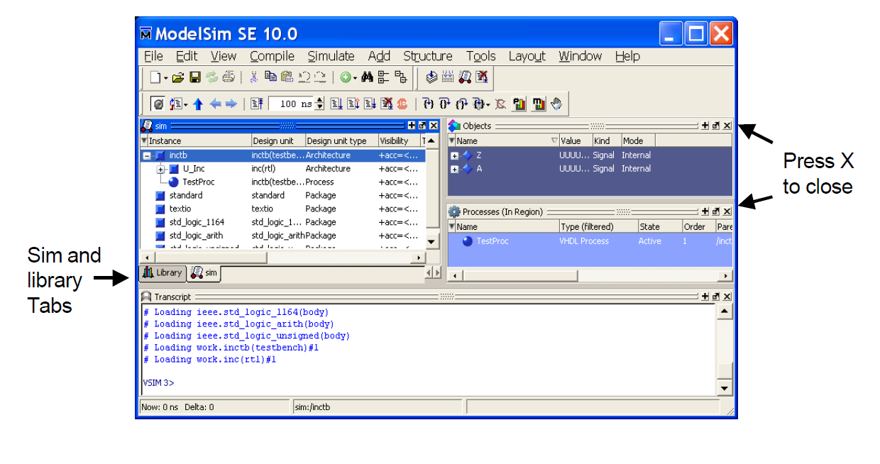This screenshot has width=880, height=464.
Task: Click the Run simulation icon
Action: [336, 104]
